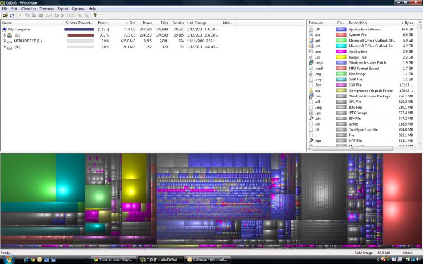Click the blue .dll color swatch
This screenshot has height=264, width=423.
tap(341, 29)
